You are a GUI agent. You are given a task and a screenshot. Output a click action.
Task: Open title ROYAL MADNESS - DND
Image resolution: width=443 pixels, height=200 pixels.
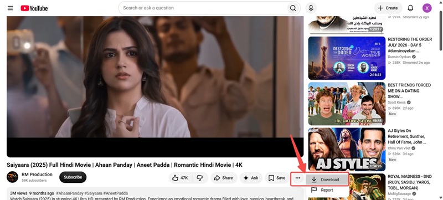pos(409,182)
